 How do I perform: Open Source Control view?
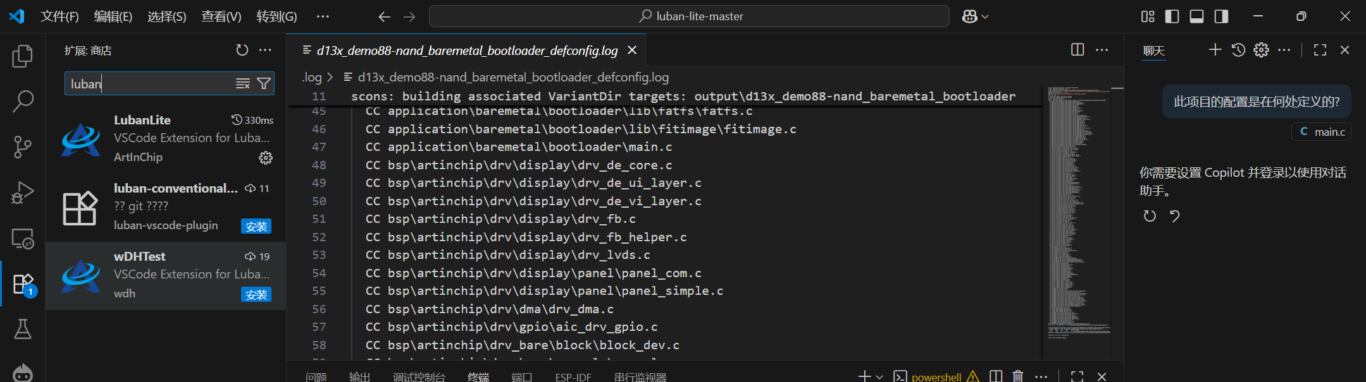23,146
